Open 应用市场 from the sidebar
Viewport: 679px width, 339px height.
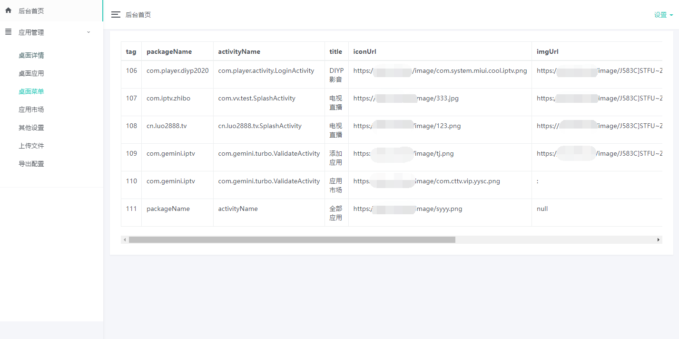coord(31,110)
